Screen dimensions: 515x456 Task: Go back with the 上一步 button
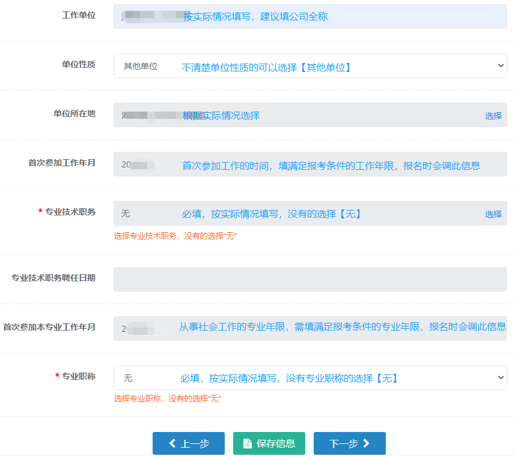pyautogui.click(x=188, y=443)
